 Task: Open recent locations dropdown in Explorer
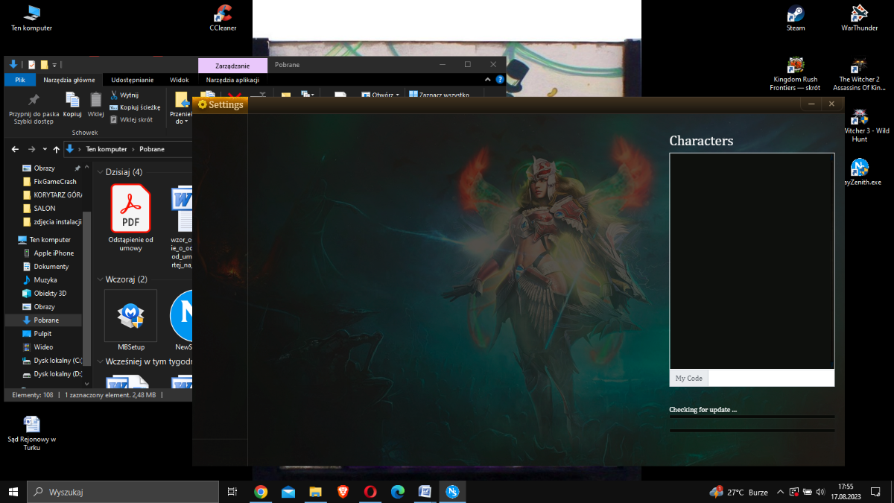tap(45, 149)
